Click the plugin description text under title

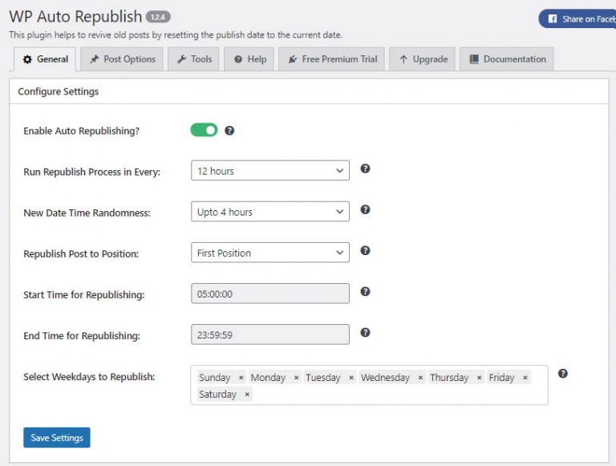pyautogui.click(x=176, y=35)
